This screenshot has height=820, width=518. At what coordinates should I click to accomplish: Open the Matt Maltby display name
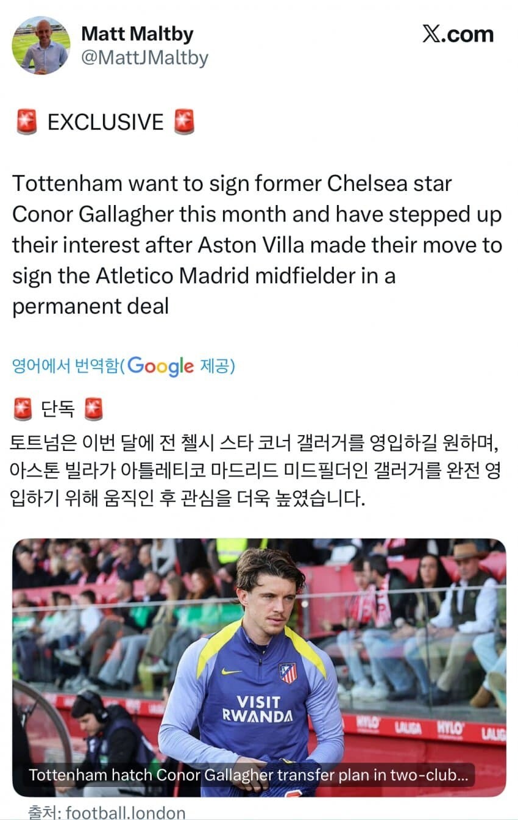[137, 34]
